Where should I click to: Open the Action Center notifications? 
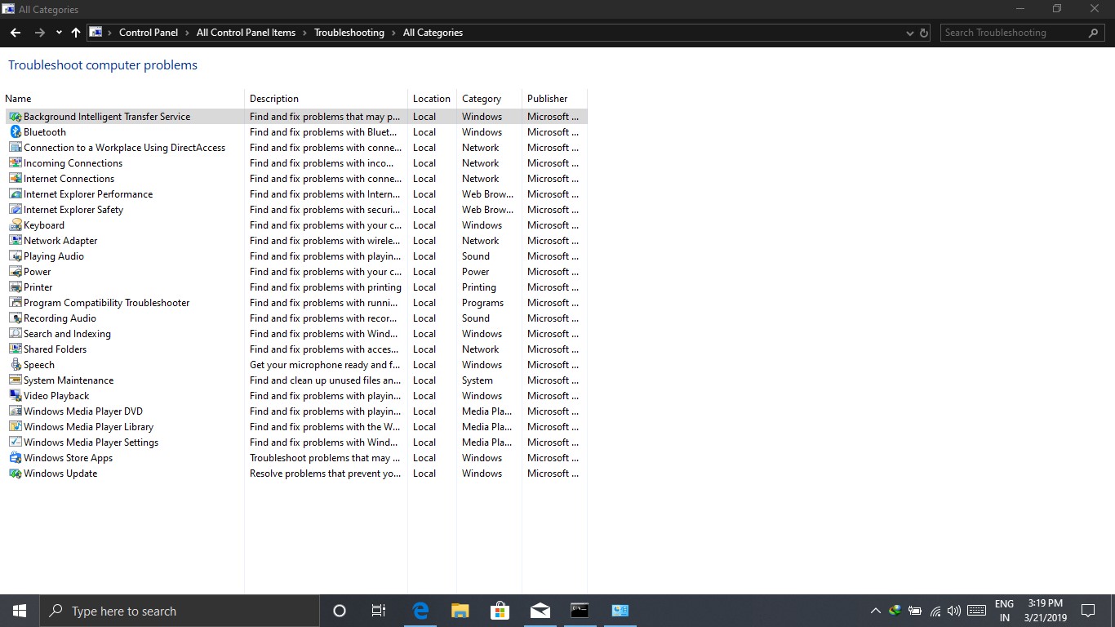point(1087,611)
